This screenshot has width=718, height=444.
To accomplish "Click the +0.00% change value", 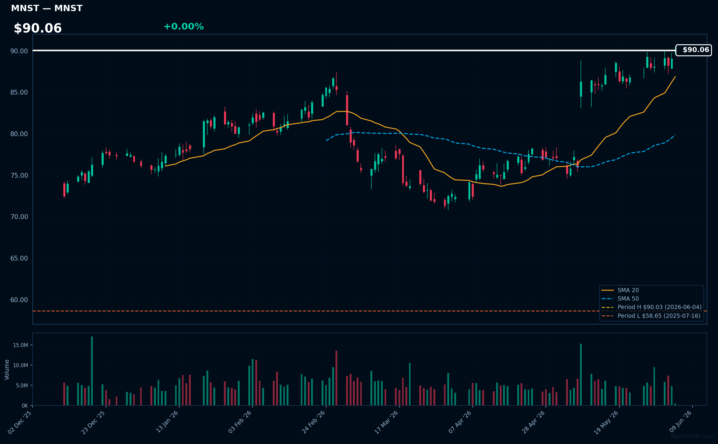I will coord(184,27).
